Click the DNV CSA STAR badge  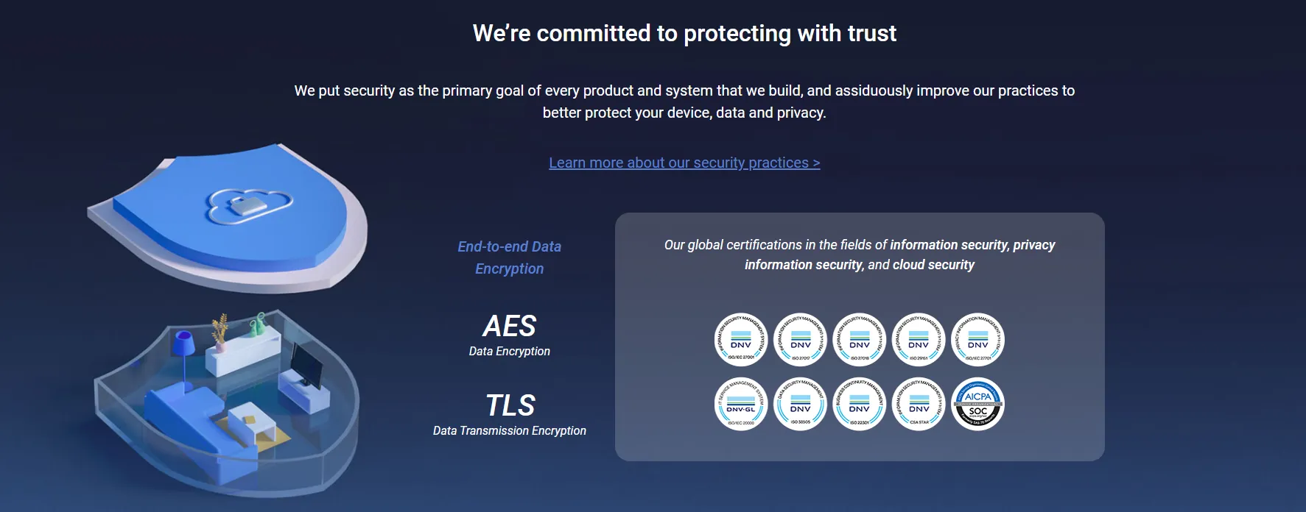tap(919, 404)
